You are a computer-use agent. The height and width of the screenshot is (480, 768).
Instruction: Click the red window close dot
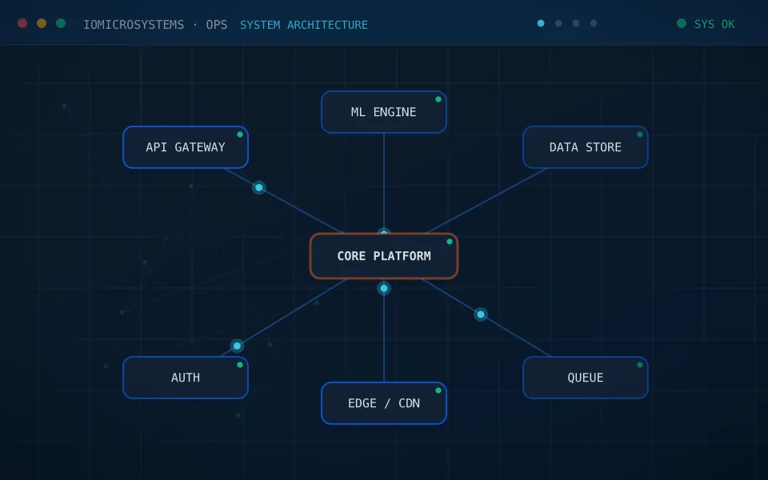22,23
